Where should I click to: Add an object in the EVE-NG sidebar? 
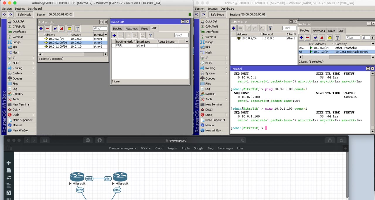click(8, 163)
